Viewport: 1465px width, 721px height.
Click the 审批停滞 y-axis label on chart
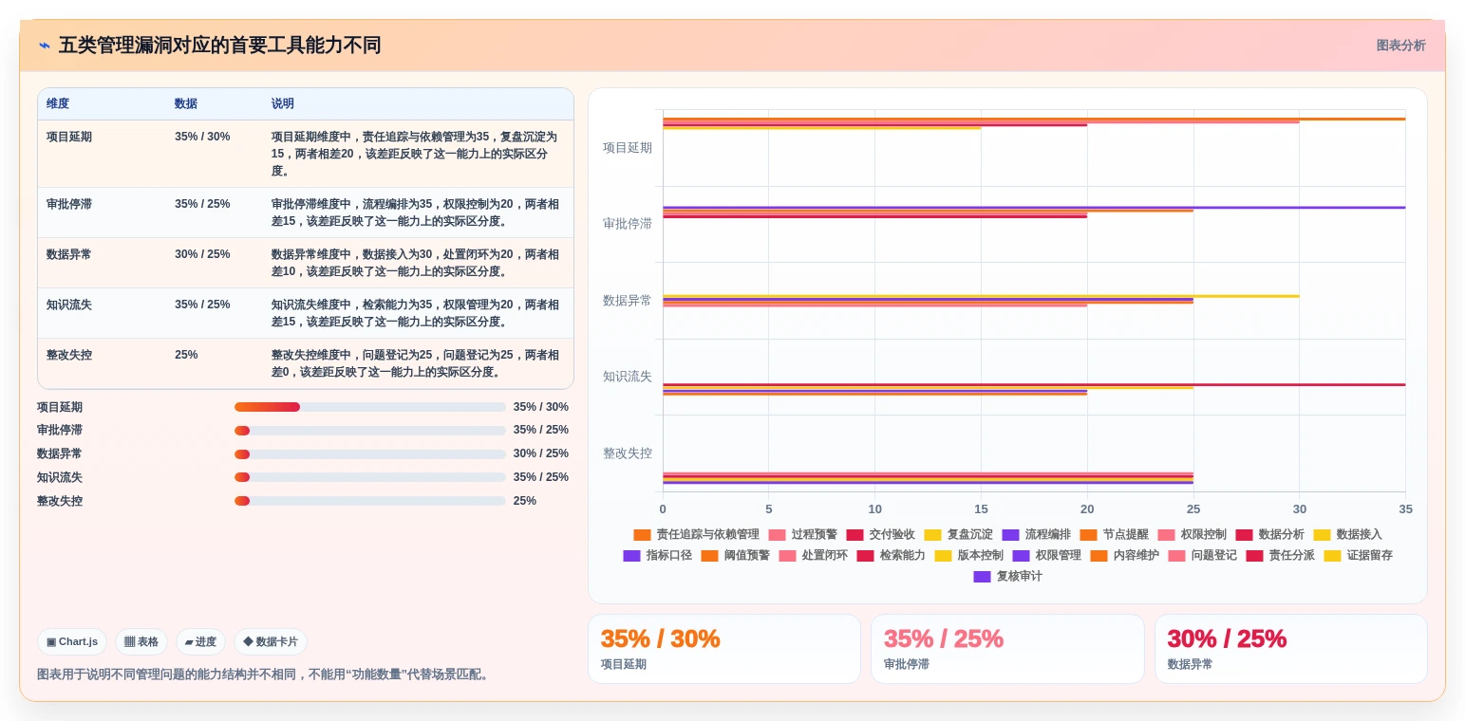point(628,224)
